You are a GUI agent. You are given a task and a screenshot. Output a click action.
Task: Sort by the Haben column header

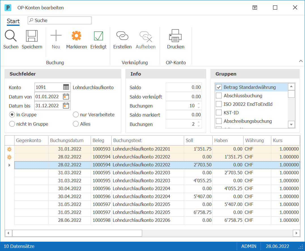(x=228, y=140)
